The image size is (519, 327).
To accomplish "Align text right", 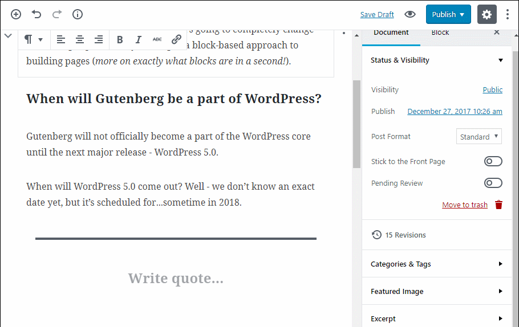I will pos(99,40).
